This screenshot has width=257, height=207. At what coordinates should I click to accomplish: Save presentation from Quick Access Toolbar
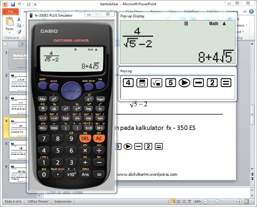[x=13, y=4]
